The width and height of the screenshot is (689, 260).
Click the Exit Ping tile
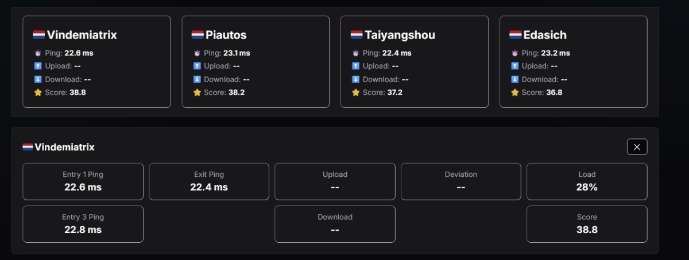point(209,181)
